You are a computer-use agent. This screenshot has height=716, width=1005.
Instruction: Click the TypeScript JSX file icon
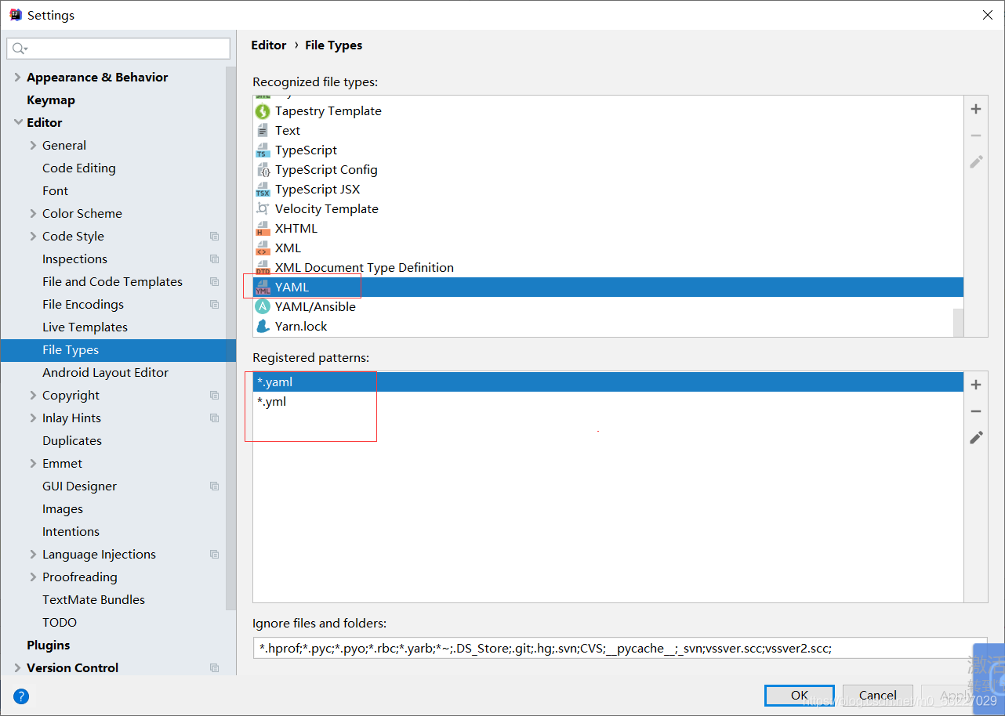pyautogui.click(x=263, y=190)
